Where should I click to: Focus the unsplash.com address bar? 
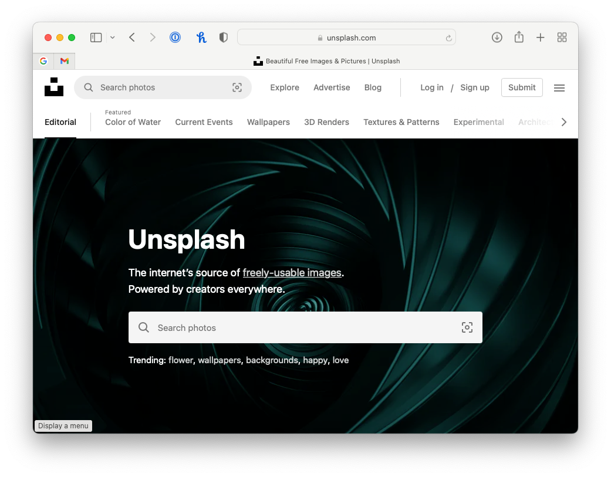pyautogui.click(x=346, y=38)
